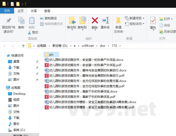This screenshot has width=176, height=136.
Task: Click the Pin to Quick access icon
Action: 9,20
